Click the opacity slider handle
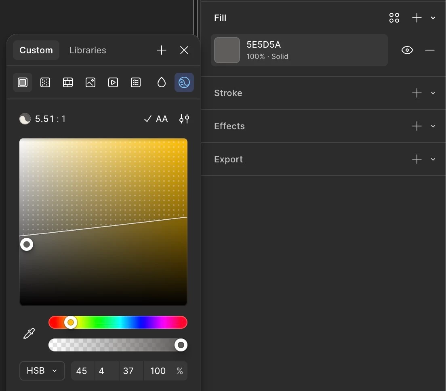Image resolution: width=446 pixels, height=391 pixels. [x=181, y=345]
